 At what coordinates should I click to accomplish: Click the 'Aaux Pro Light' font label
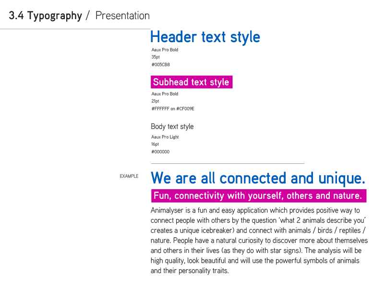click(165, 137)
